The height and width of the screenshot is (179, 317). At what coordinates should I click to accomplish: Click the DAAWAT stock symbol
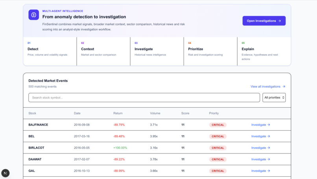(35, 159)
